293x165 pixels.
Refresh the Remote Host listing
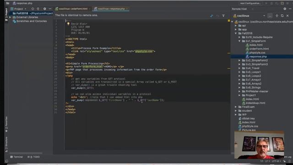point(282,16)
